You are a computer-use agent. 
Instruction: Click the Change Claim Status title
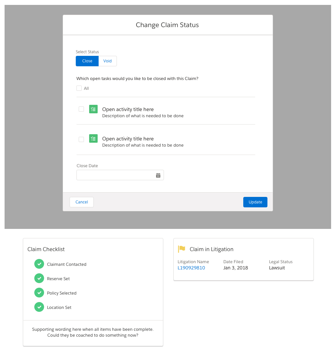point(167,25)
